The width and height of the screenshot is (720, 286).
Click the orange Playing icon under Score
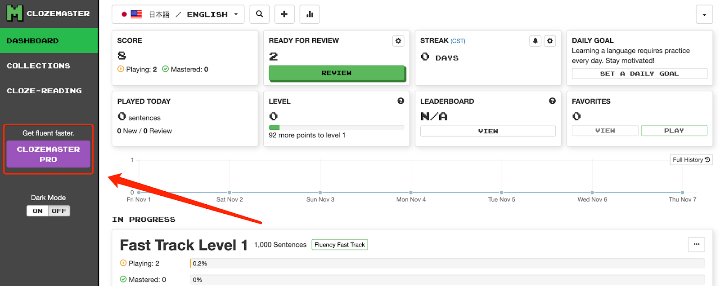[121, 69]
